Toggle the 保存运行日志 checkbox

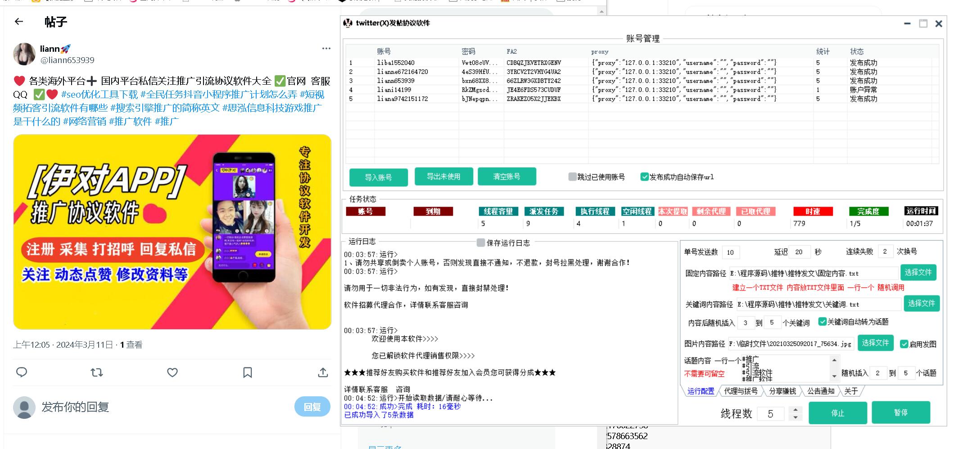point(481,243)
